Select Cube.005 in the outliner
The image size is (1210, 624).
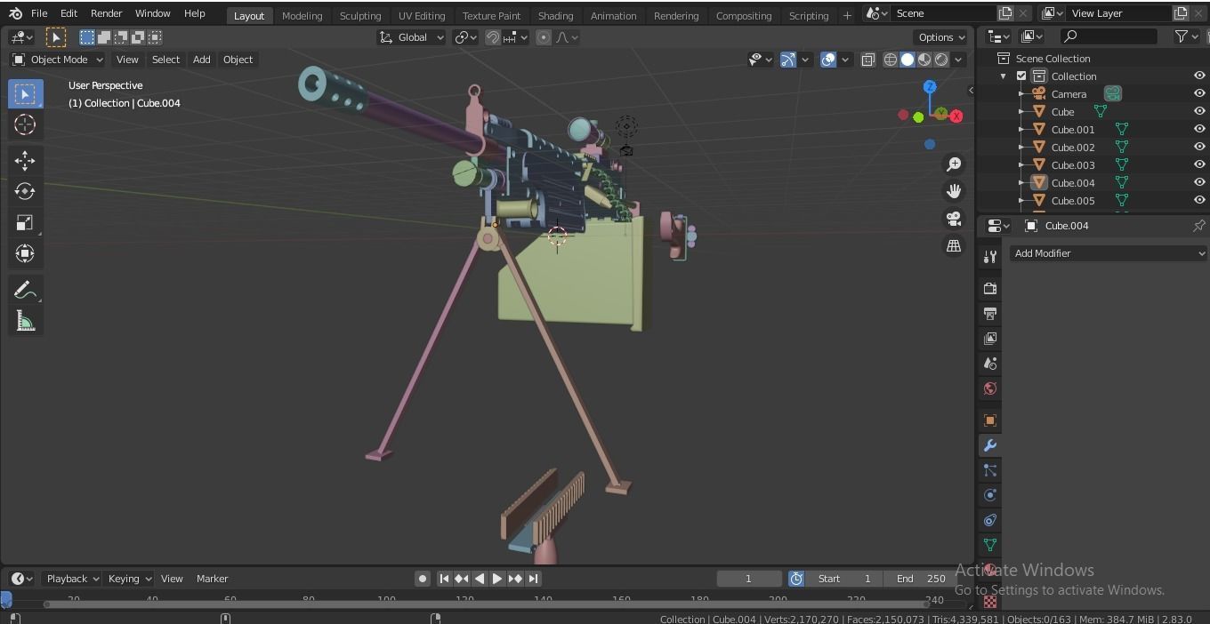click(1073, 201)
